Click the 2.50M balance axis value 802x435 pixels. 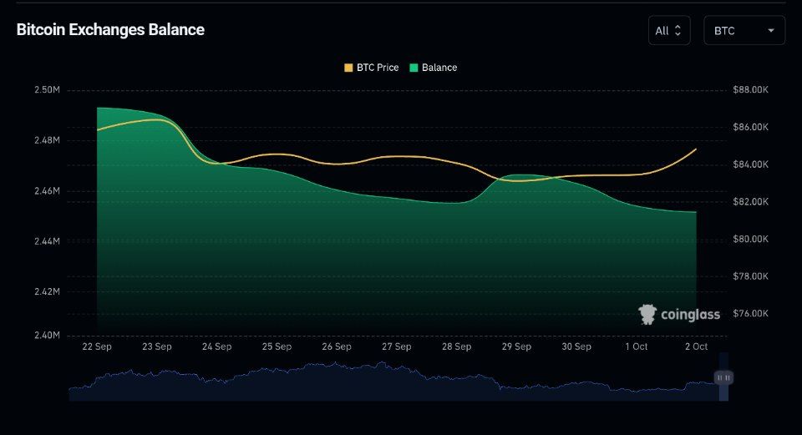pyautogui.click(x=47, y=90)
